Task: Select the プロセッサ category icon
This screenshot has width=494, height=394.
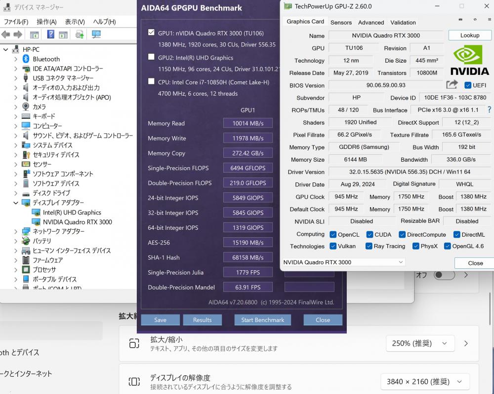Action: coord(26,269)
